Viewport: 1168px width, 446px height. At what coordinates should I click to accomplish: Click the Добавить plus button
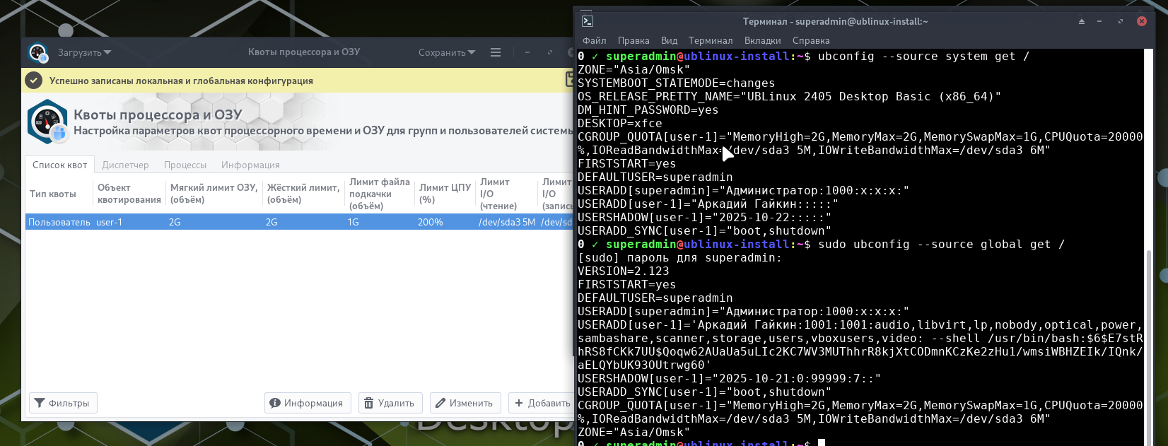542,403
